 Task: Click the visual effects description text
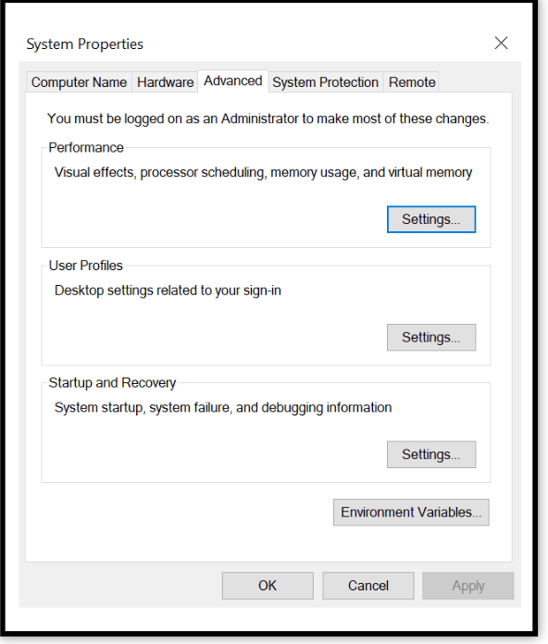point(263,172)
